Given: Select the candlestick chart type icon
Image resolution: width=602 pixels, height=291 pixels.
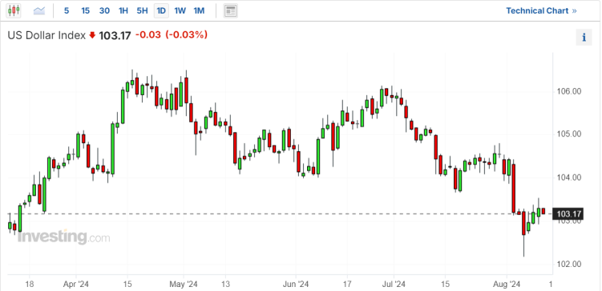Looking at the screenshot, I should 14,10.
